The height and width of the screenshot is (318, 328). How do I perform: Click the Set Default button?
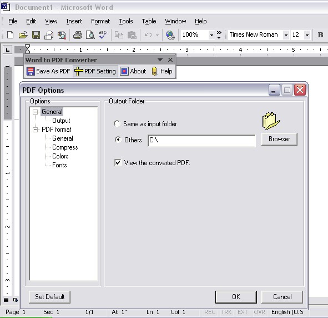(49, 297)
